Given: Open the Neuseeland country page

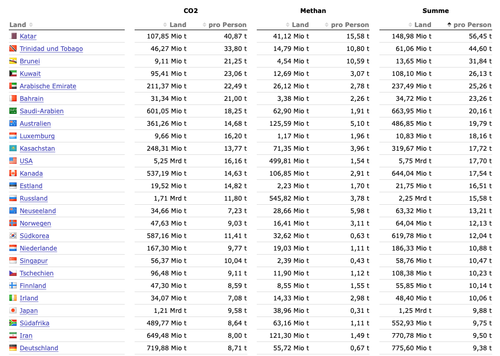Looking at the screenshot, I should 37,211.
